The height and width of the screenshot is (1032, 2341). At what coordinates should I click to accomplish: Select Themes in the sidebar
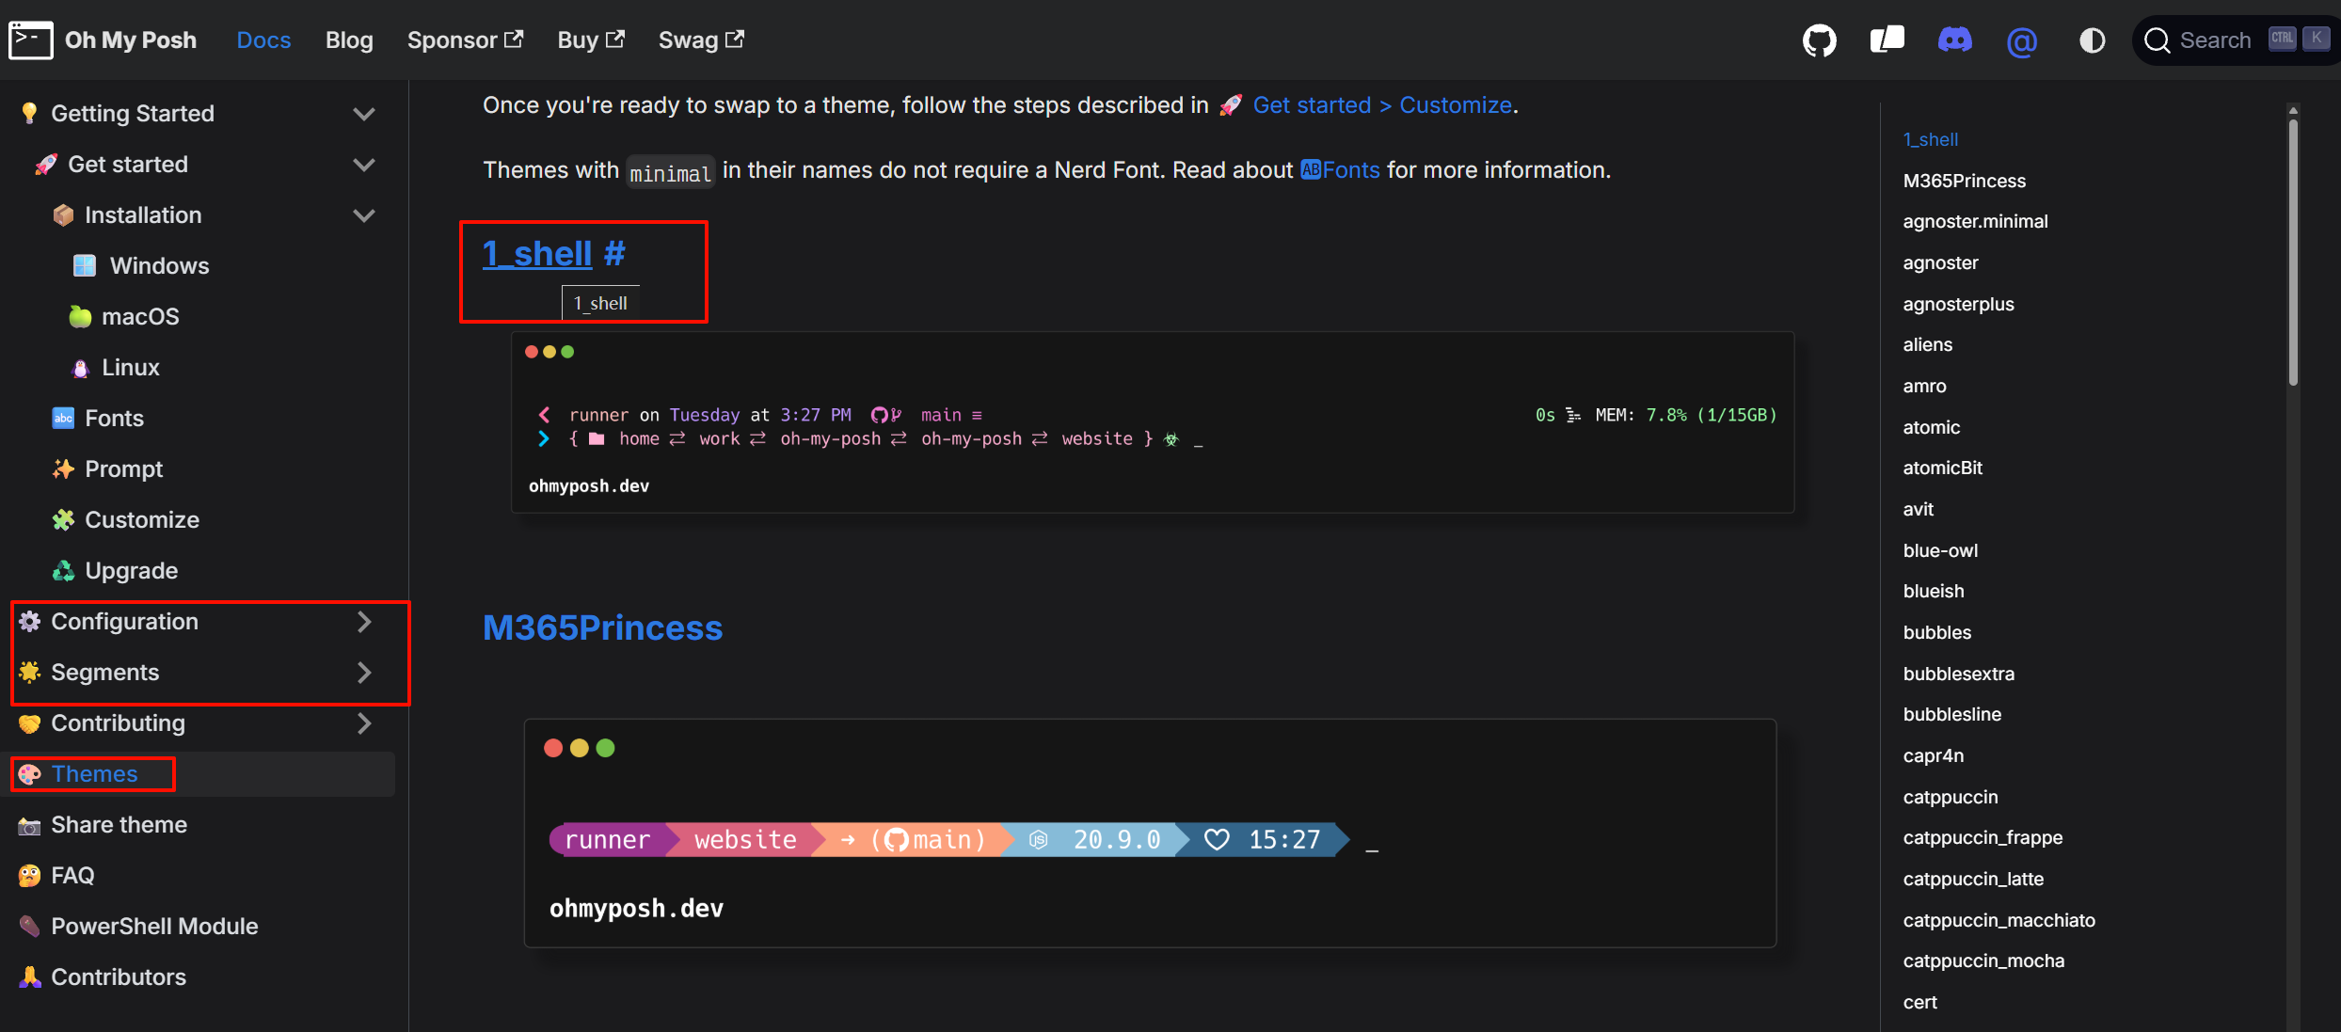pyautogui.click(x=94, y=774)
